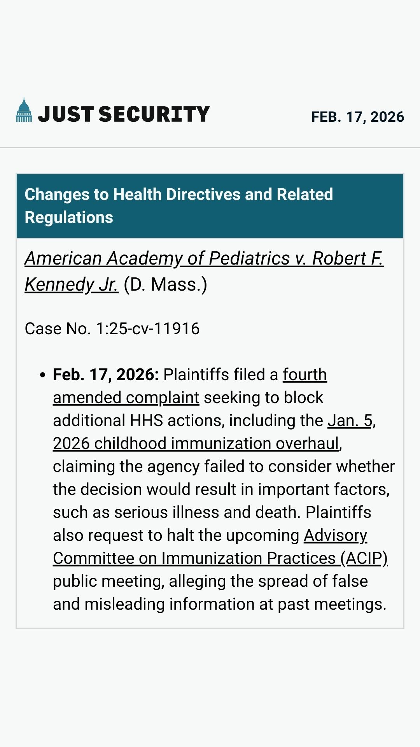Viewport: 420px width, 747px height.
Task: Click the Capitol dome logo icon
Action: point(24,110)
